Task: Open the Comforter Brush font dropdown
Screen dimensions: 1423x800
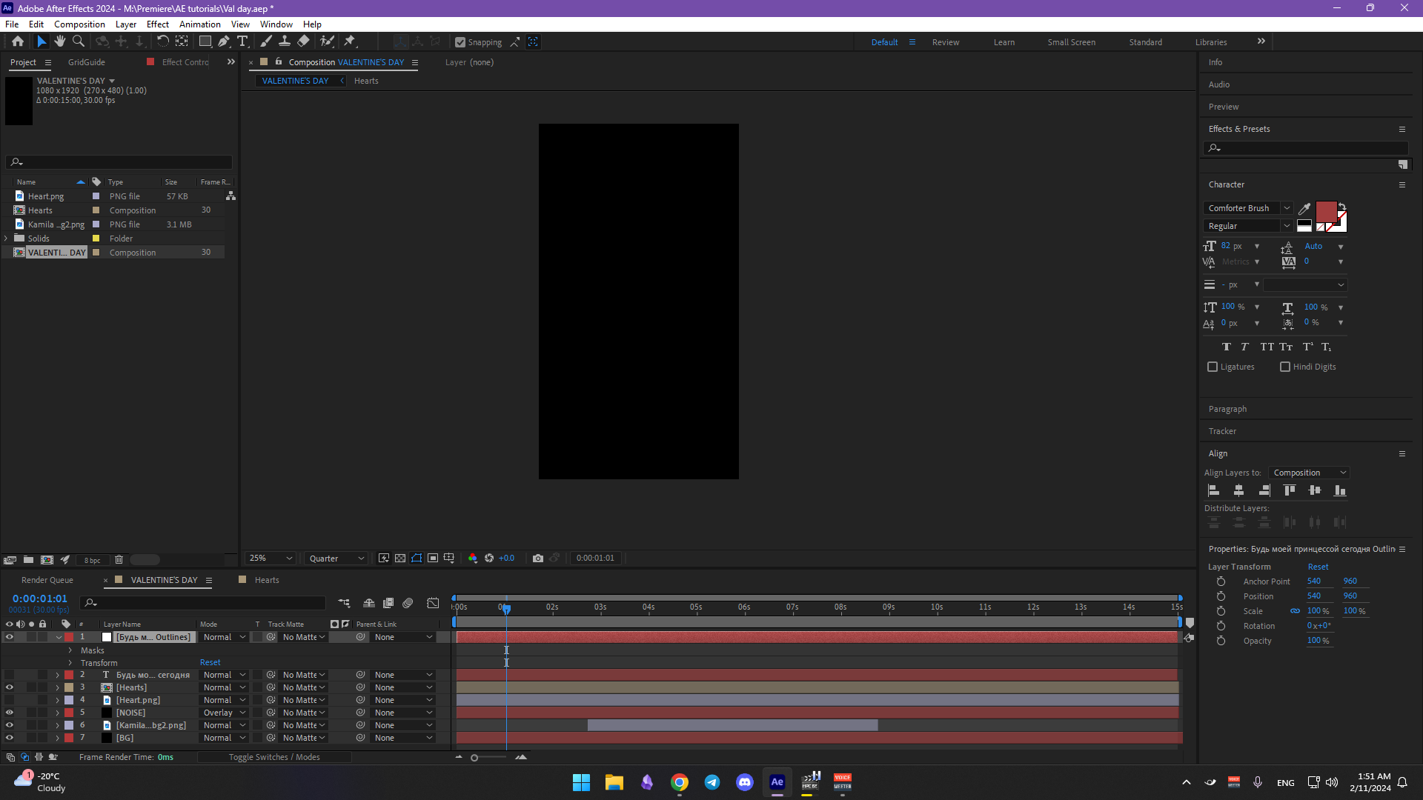Action: (1288, 208)
